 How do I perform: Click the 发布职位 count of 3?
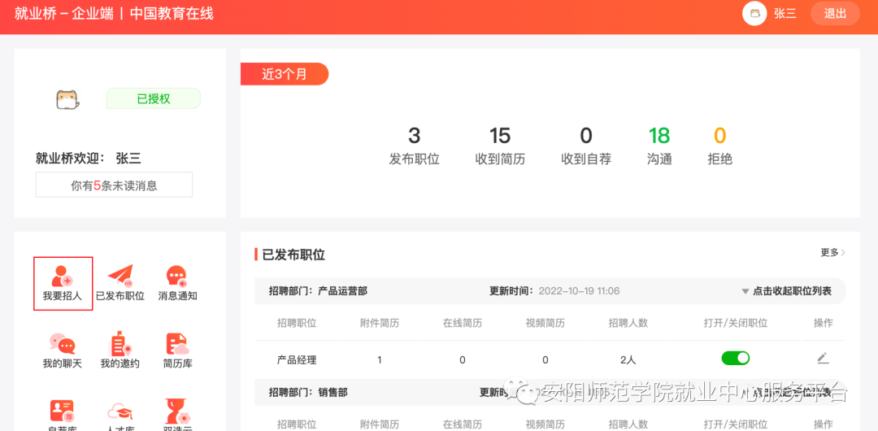point(415,136)
